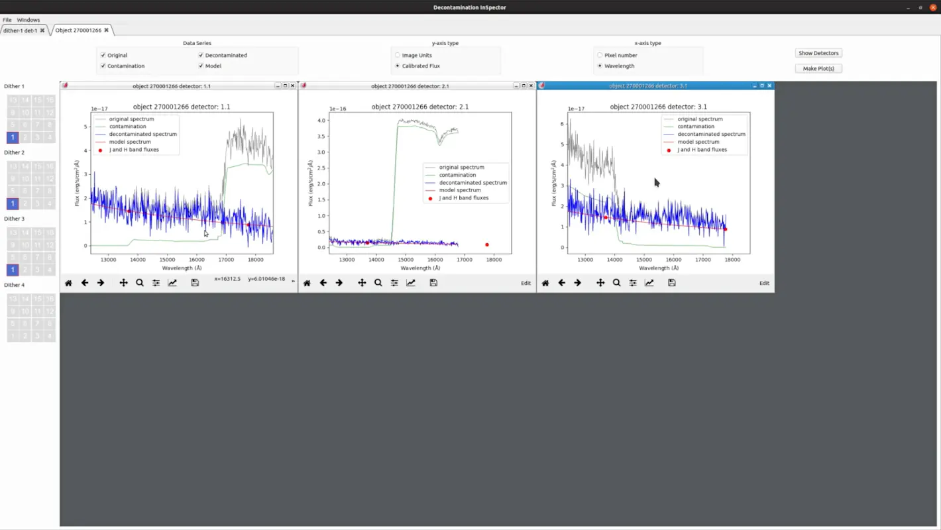Activate the Zoom magnifier in detector 2.1 toolbar
Image resolution: width=941 pixels, height=530 pixels.
pos(378,283)
